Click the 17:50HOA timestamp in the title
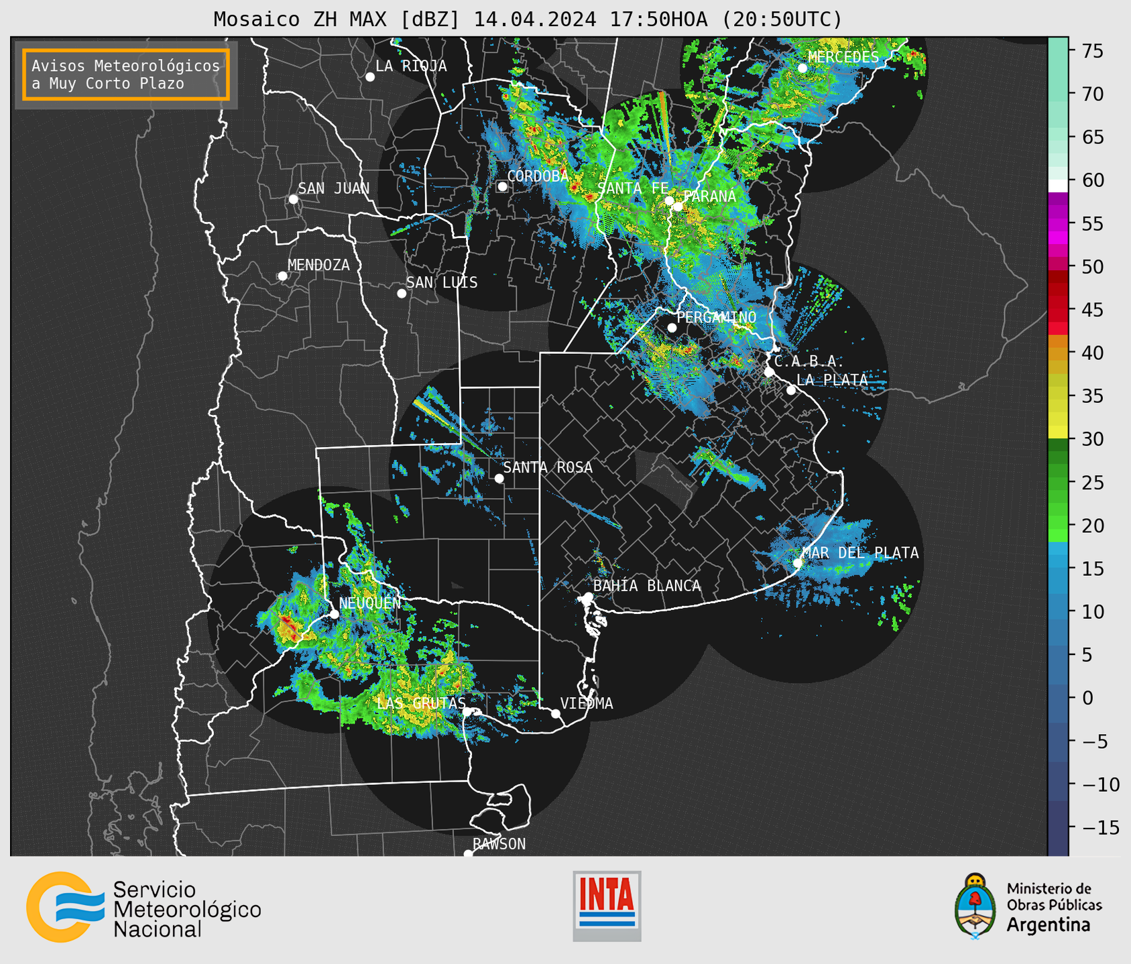Viewport: 1131px width, 964px height. point(658,19)
